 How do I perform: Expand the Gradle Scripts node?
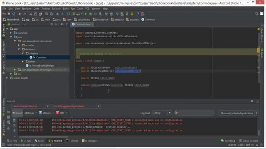tap(7, 78)
